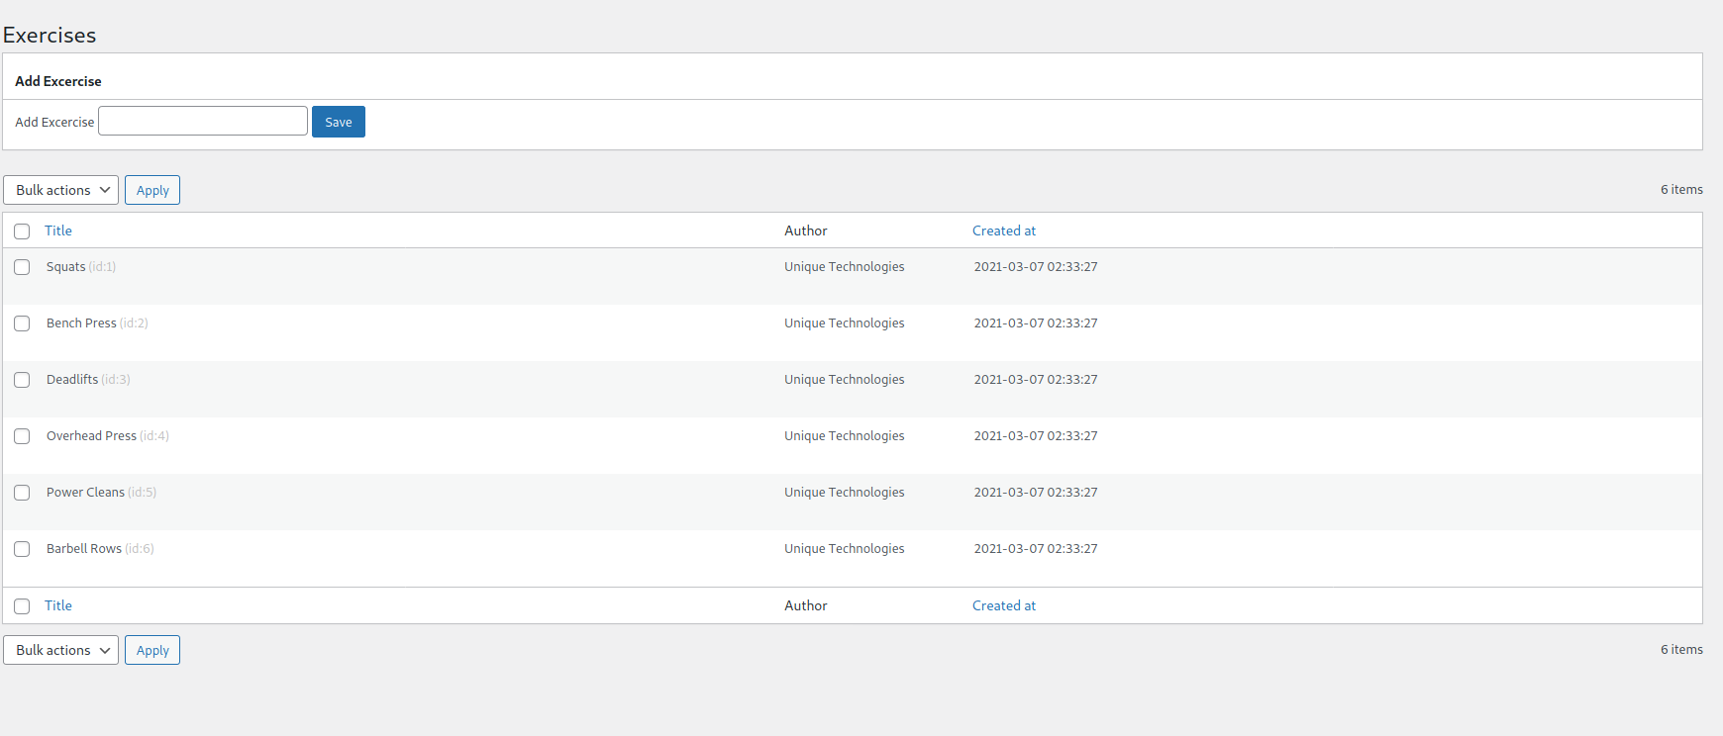Check the Power Cleans row checkbox

22,493
